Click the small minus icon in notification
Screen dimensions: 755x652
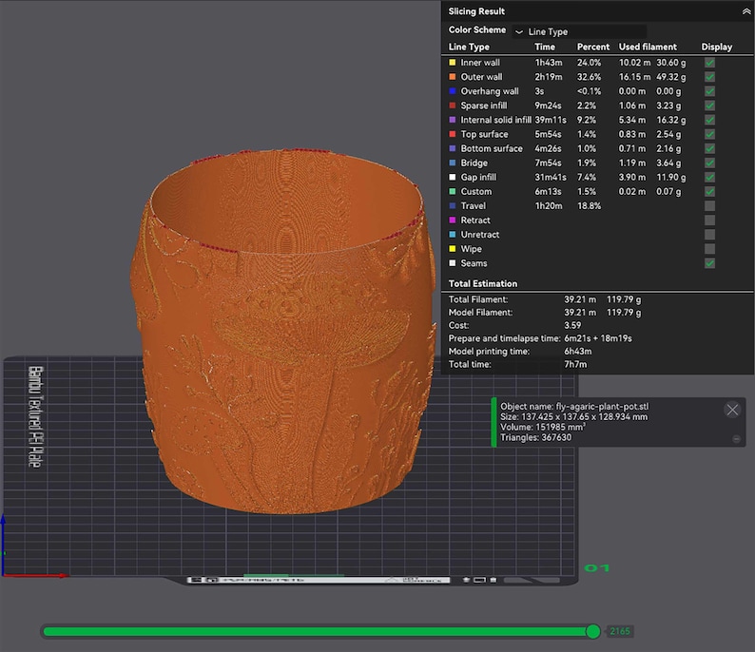pos(736,439)
